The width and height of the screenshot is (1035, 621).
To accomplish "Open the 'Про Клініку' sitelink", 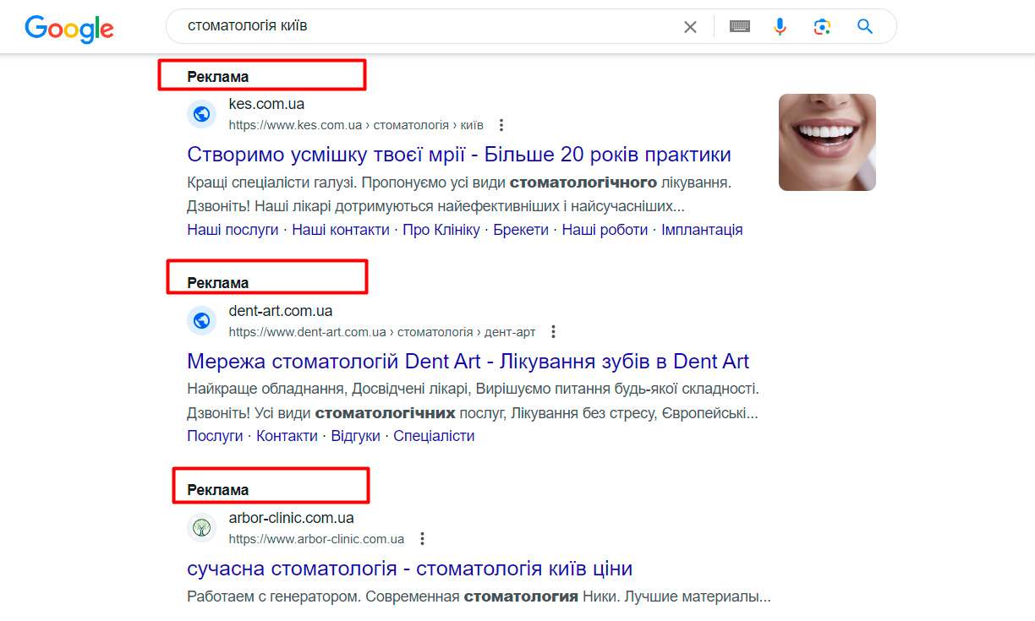I will [441, 230].
